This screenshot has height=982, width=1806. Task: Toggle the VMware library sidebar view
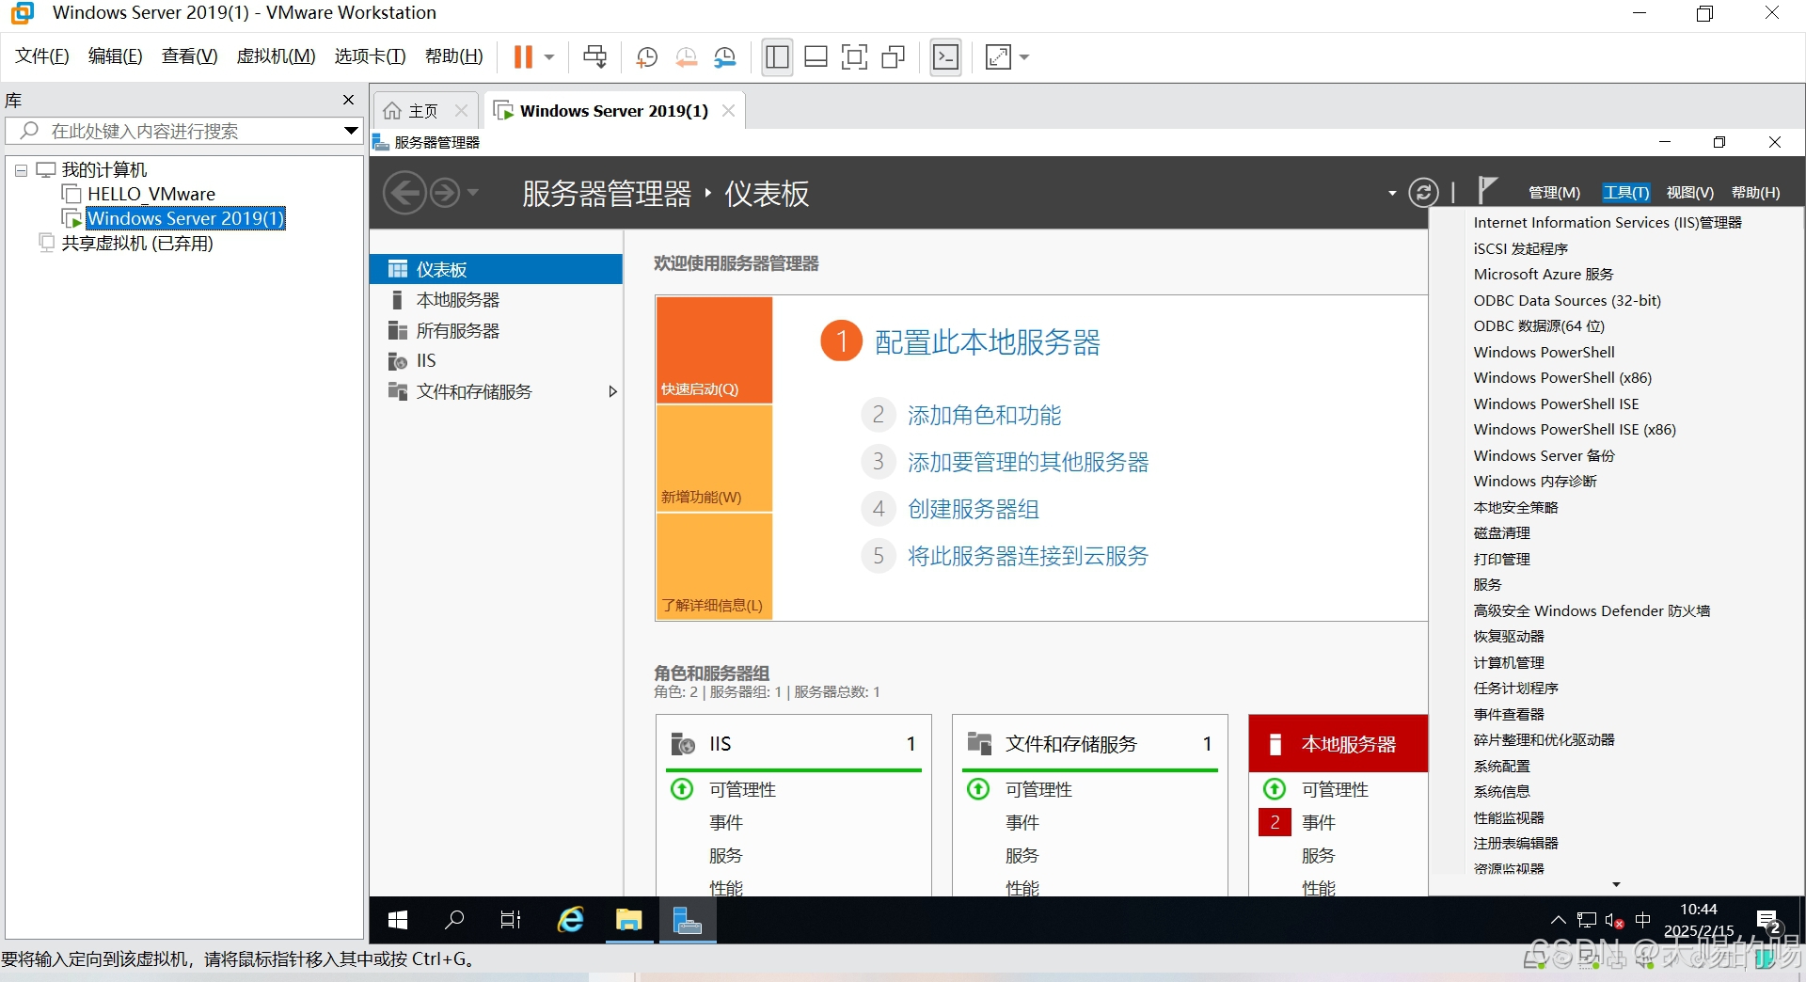click(777, 57)
